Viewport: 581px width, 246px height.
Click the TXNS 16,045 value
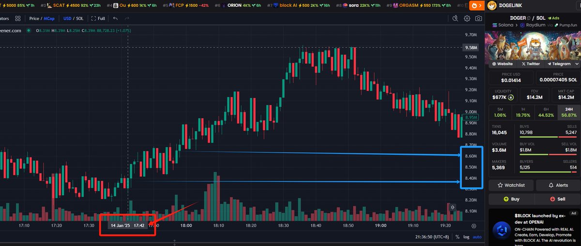tap(499, 132)
